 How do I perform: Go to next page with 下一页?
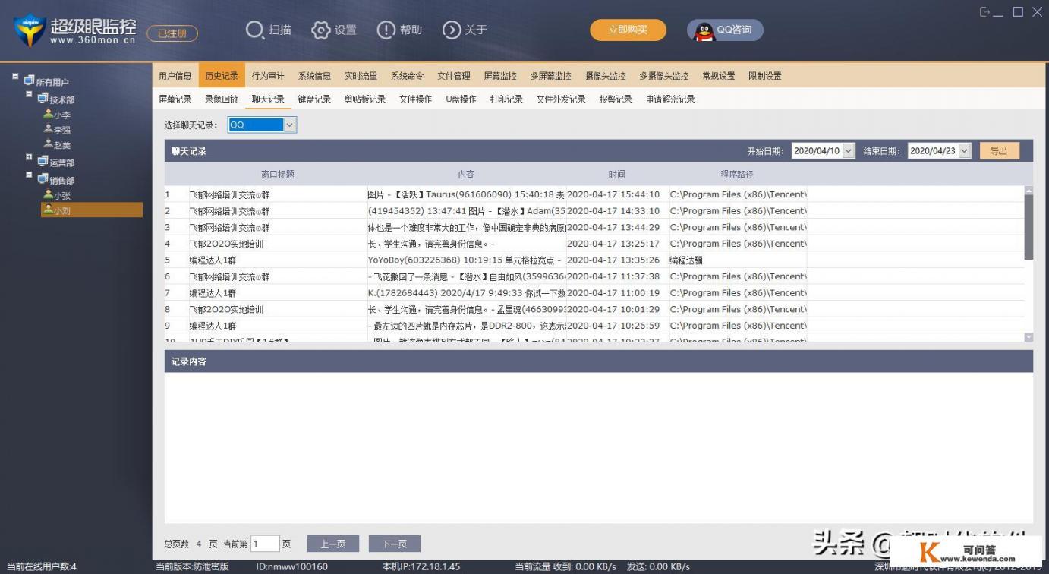394,544
